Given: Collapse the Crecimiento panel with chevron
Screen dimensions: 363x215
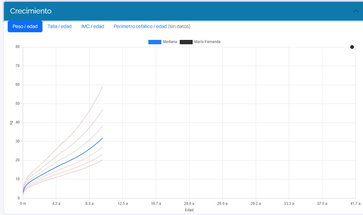Looking at the screenshot, I should [356, 11].
